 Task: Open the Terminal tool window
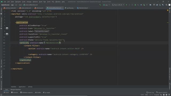point(14,93)
